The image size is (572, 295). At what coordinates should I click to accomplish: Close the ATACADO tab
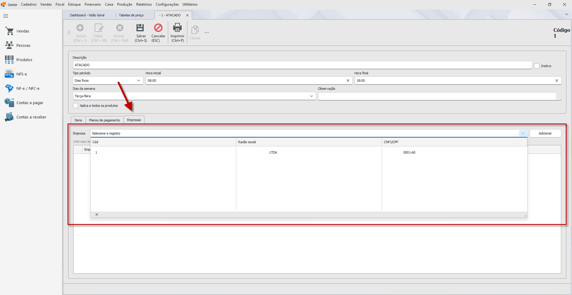(187, 15)
